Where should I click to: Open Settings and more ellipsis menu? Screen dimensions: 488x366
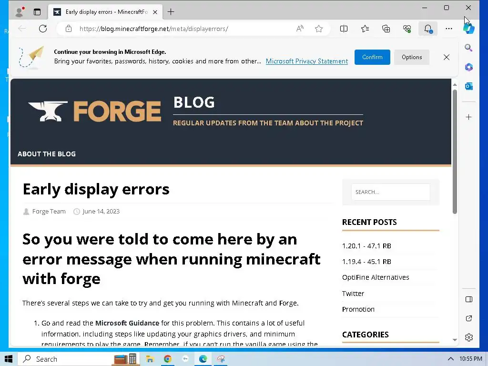click(449, 29)
